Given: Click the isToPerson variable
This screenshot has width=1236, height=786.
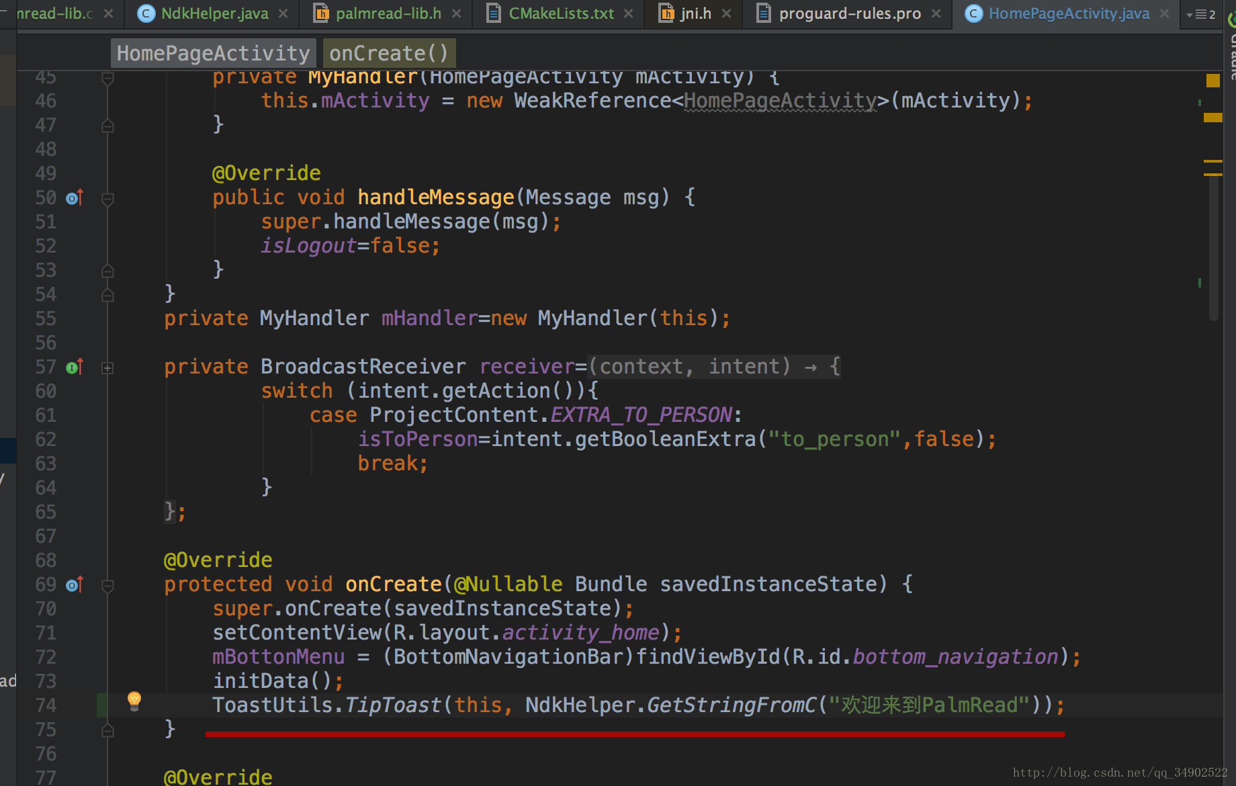Looking at the screenshot, I should pos(418,439).
